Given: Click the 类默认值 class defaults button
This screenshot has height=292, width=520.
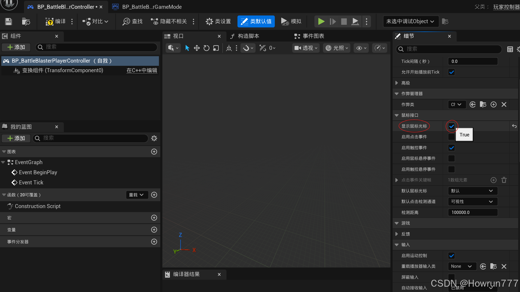Looking at the screenshot, I should (x=256, y=21).
